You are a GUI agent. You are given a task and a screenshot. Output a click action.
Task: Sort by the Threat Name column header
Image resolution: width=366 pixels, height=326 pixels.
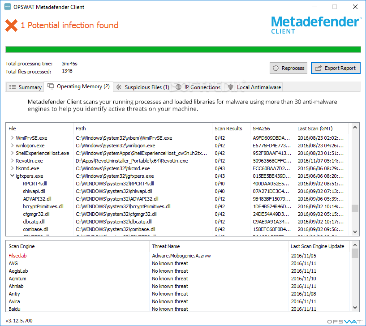(x=219, y=246)
